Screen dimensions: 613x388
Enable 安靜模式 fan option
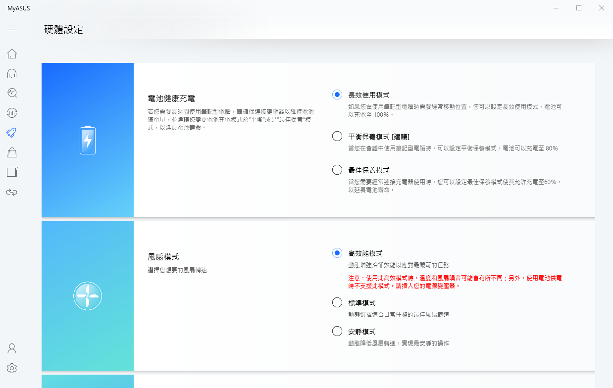(x=337, y=331)
